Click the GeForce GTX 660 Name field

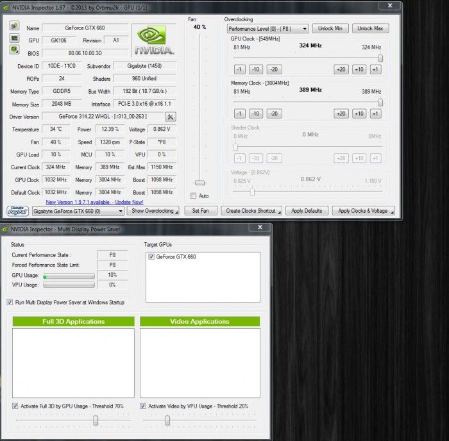(x=85, y=28)
